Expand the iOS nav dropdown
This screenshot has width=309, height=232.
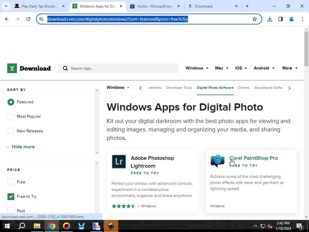[x=241, y=68]
